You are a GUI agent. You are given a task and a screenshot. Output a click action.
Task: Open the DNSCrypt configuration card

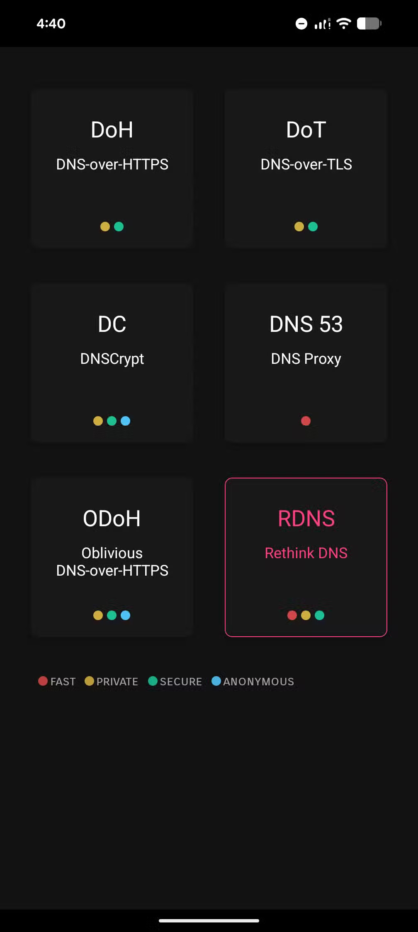112,361
